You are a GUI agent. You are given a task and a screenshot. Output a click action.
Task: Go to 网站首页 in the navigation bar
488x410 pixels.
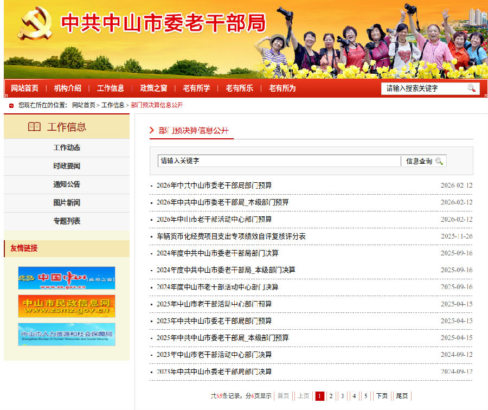click(x=24, y=88)
